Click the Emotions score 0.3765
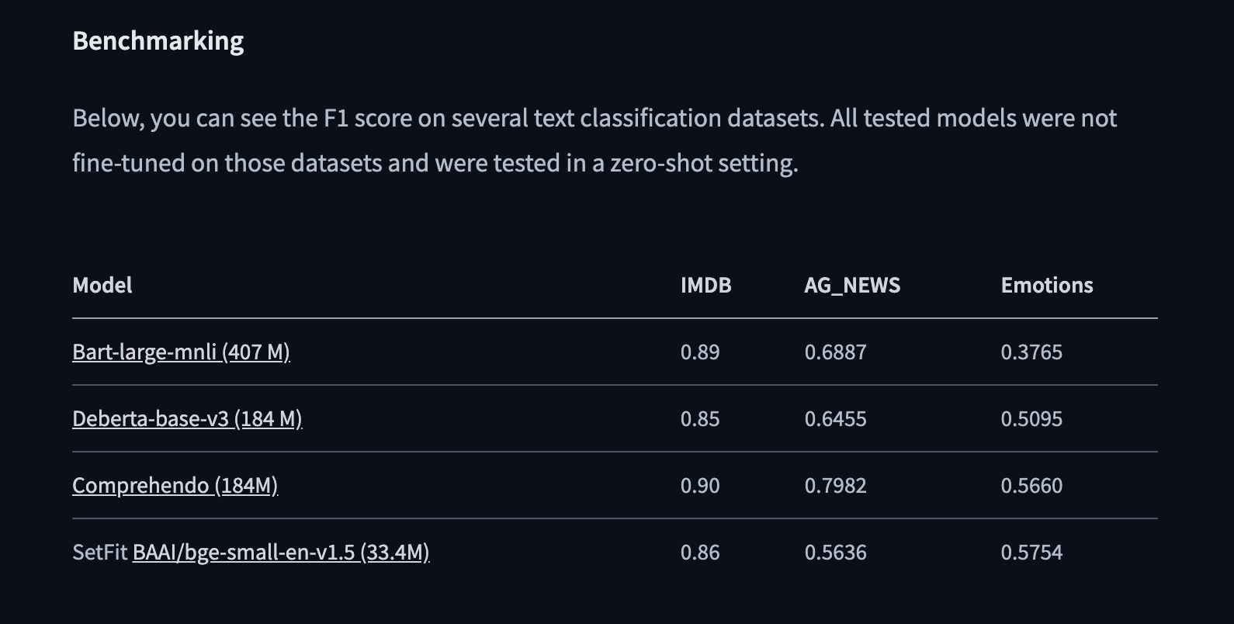1234x624 pixels. [x=1031, y=352]
